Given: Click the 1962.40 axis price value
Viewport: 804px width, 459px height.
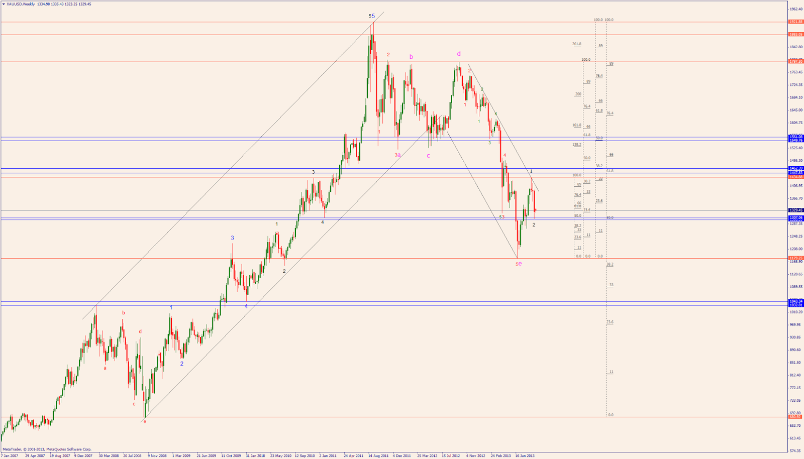Looking at the screenshot, I should pos(796,9).
